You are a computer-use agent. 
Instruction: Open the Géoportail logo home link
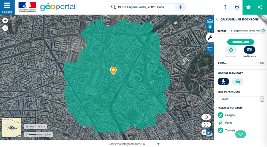[x=58, y=7]
